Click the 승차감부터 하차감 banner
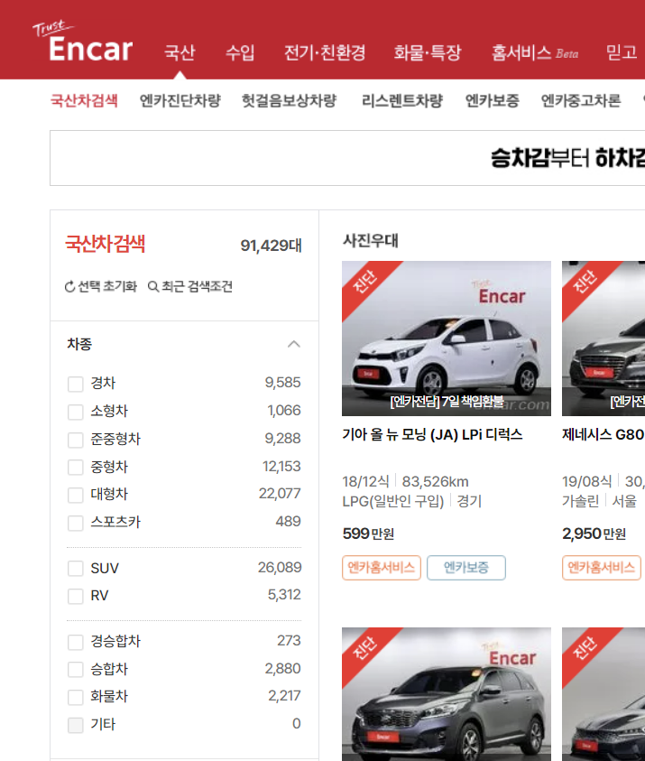 (347, 158)
